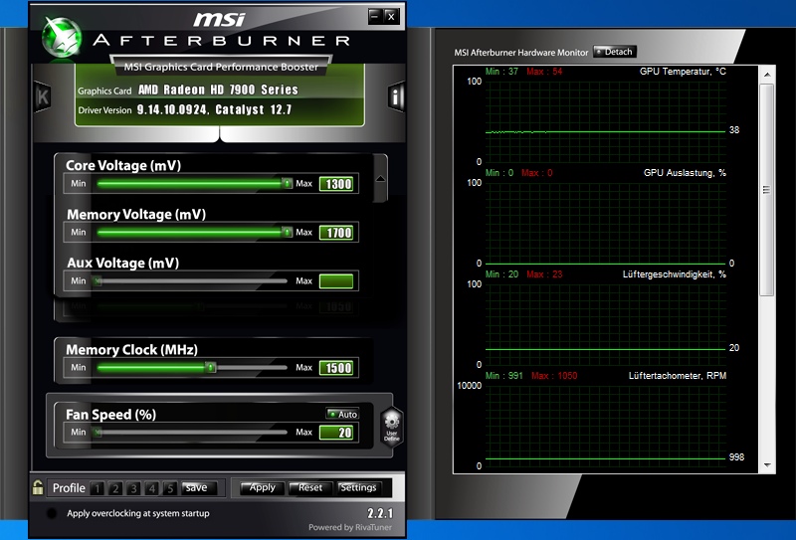Click the Apply button

tap(262, 487)
